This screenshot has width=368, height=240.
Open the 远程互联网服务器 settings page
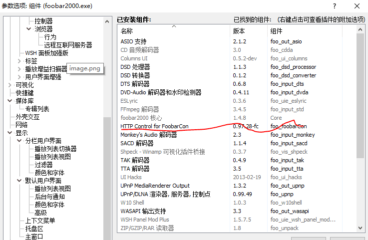(68, 45)
